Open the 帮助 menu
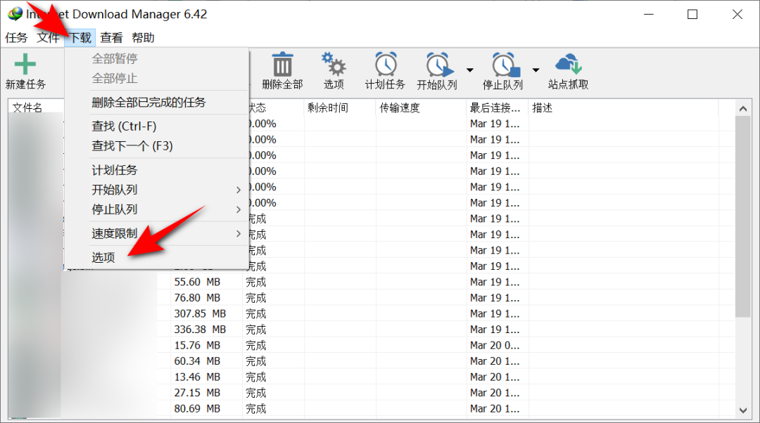This screenshot has height=423, width=760. pos(143,38)
